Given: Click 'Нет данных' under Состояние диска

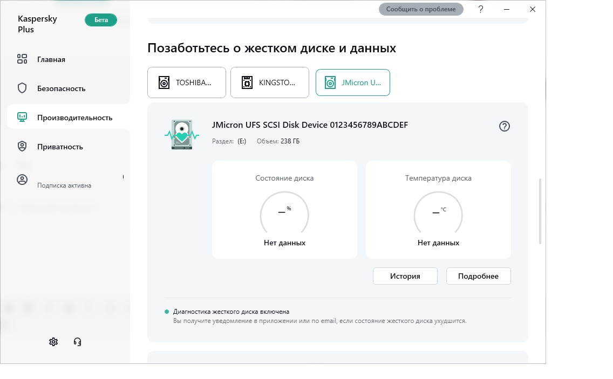Looking at the screenshot, I should (x=284, y=243).
